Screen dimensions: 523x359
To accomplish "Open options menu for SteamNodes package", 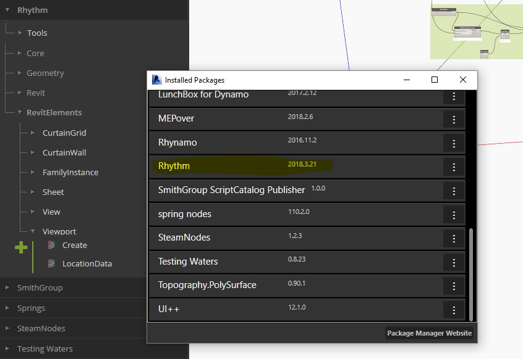I will [454, 239].
